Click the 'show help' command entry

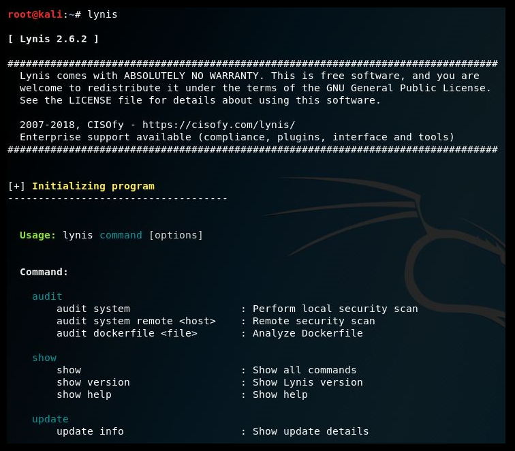coord(84,394)
